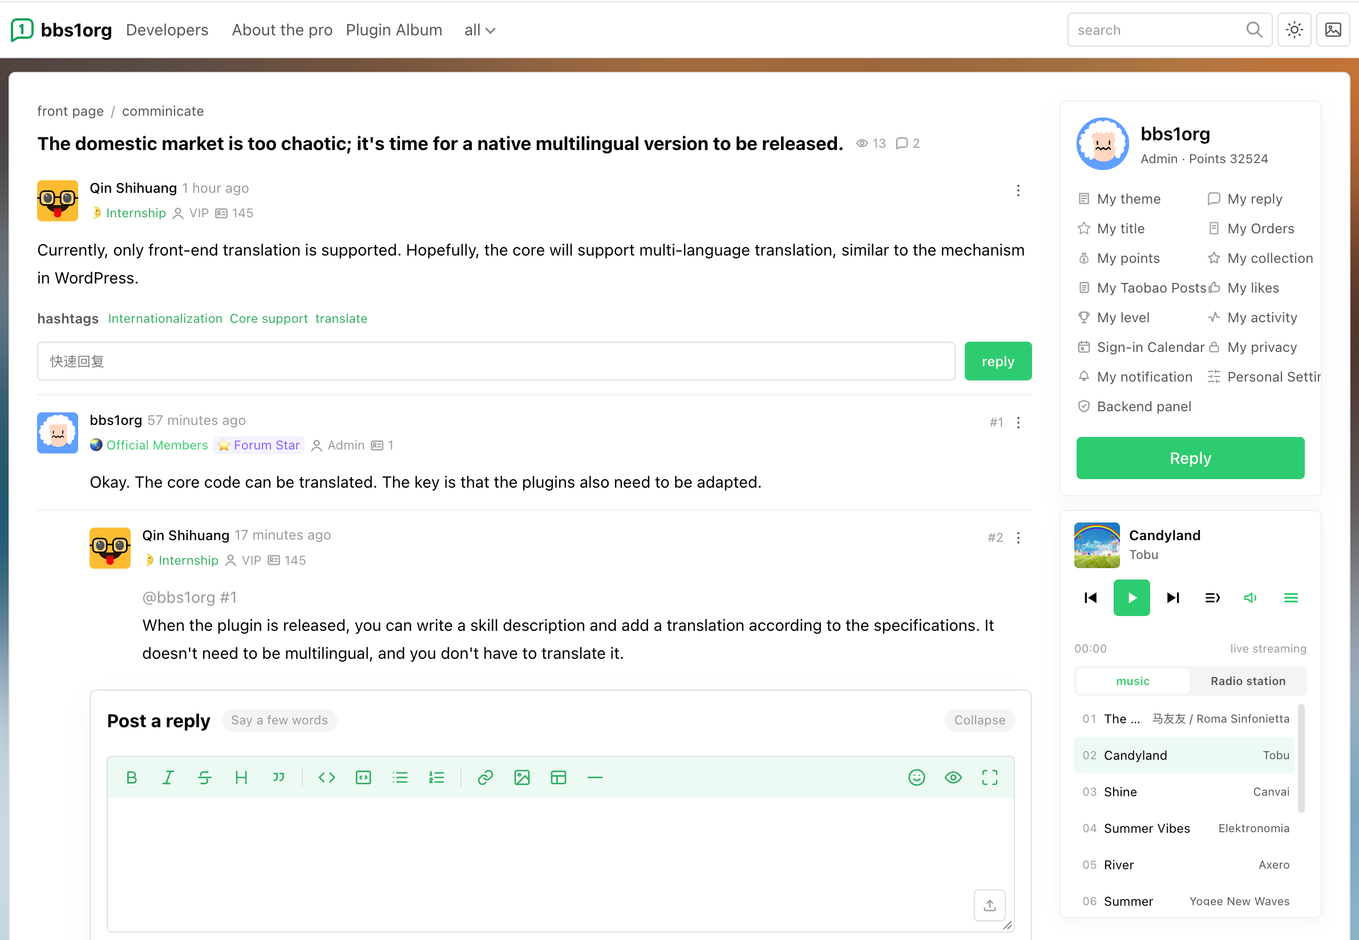The width and height of the screenshot is (1359, 940).
Task: Insert an image via editor toolbar
Action: pos(521,777)
